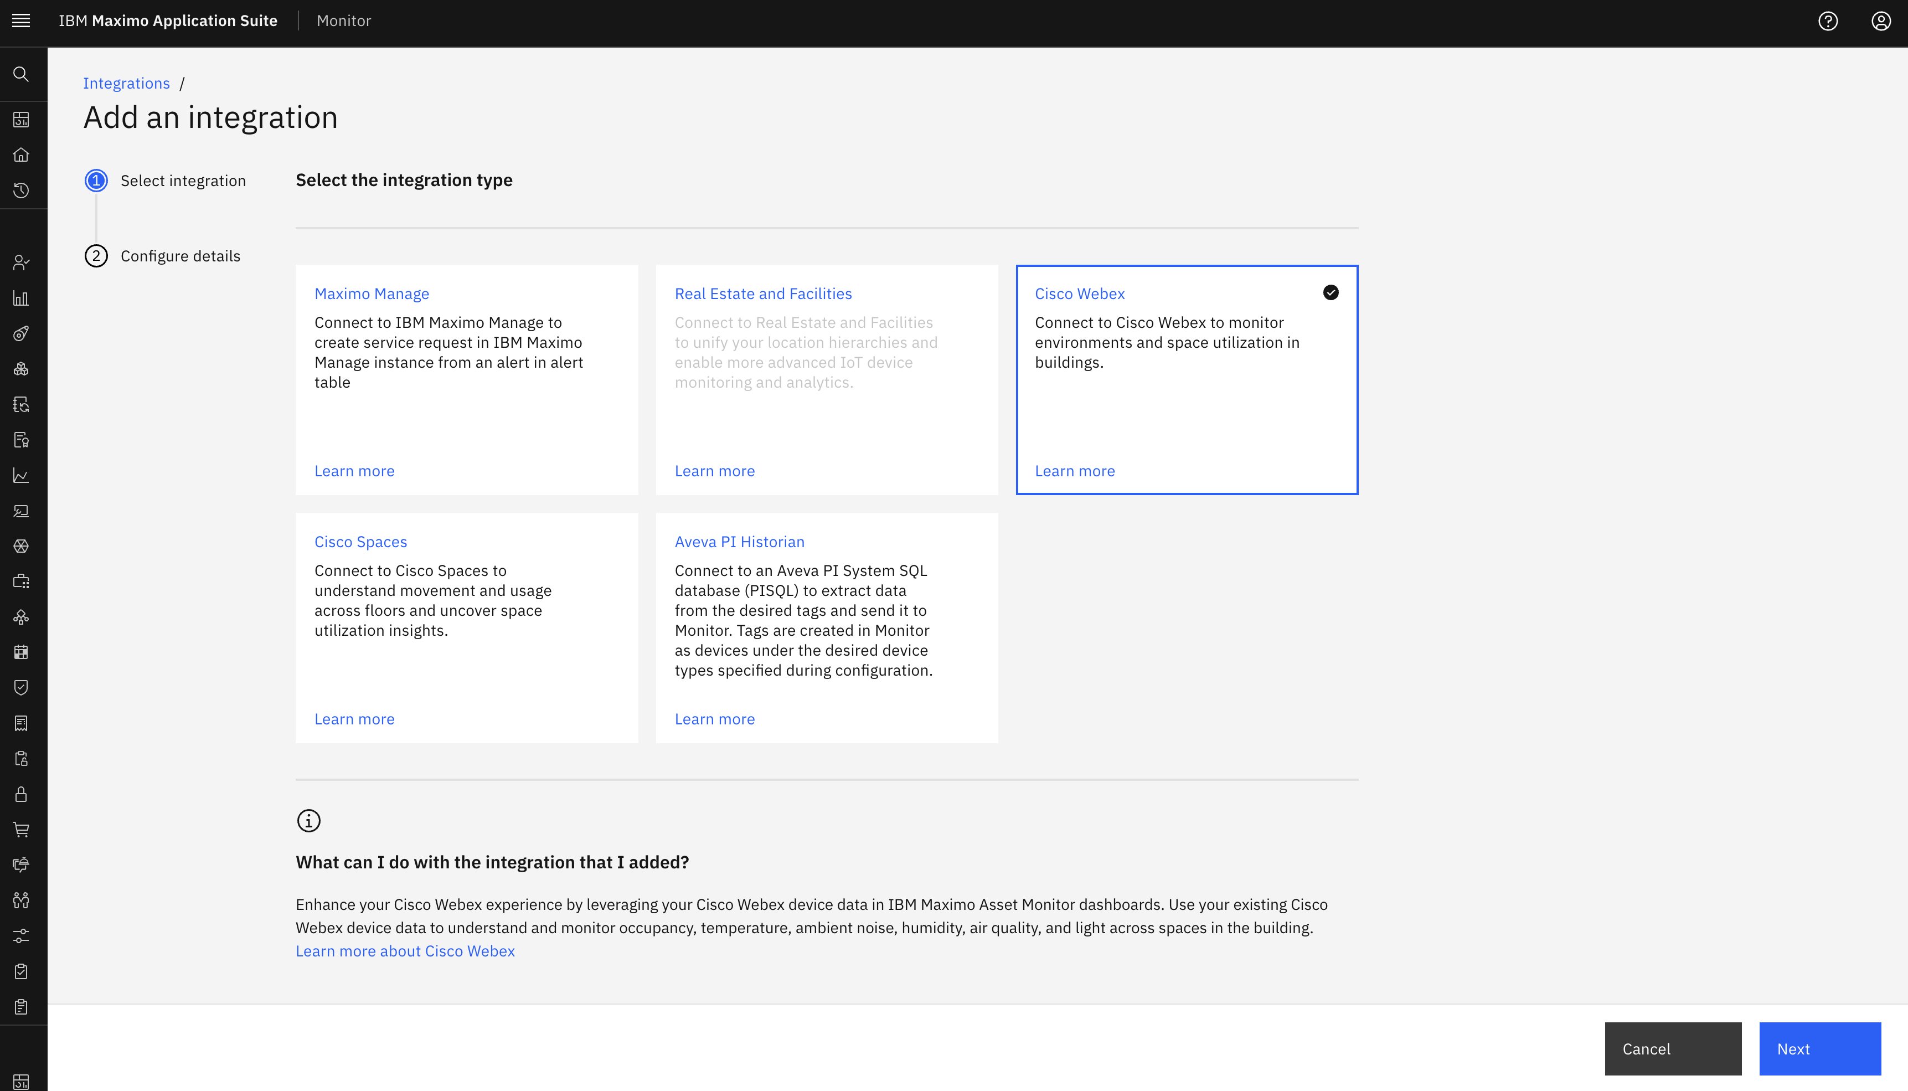1908x1091 pixels.
Task: Click the home icon in sidebar
Action: point(21,155)
